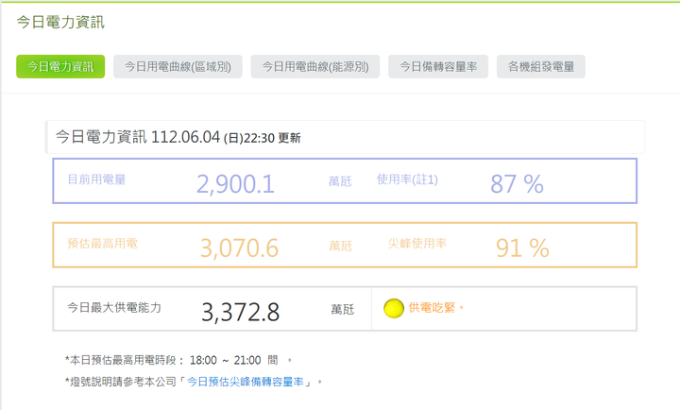Click the 目前用電量 label
Screen dimensions: 680x410
96,179
